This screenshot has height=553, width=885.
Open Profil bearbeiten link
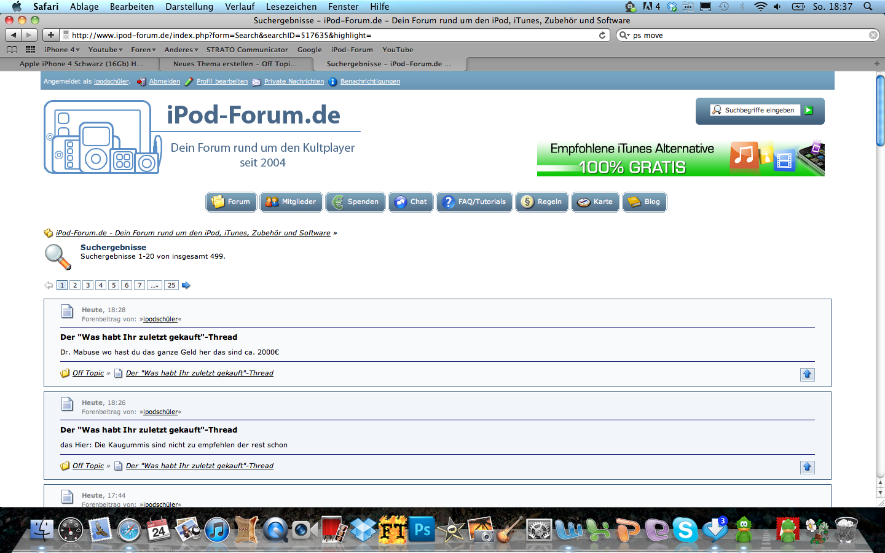pos(222,81)
